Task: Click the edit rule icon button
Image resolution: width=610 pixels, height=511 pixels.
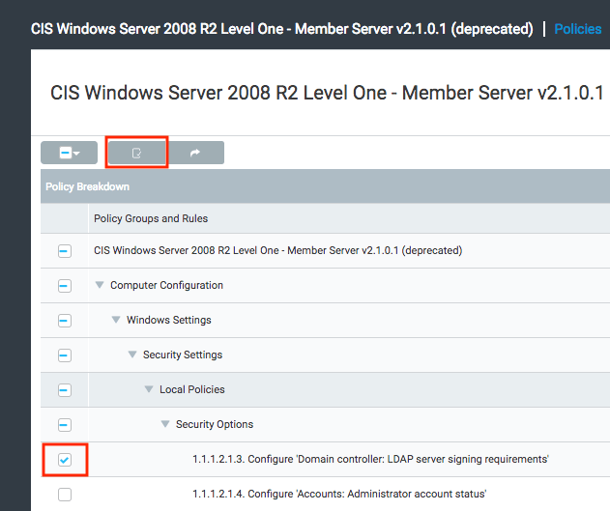Action: coord(136,153)
